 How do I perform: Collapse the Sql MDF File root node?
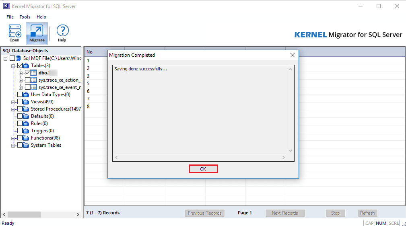click(x=6, y=59)
